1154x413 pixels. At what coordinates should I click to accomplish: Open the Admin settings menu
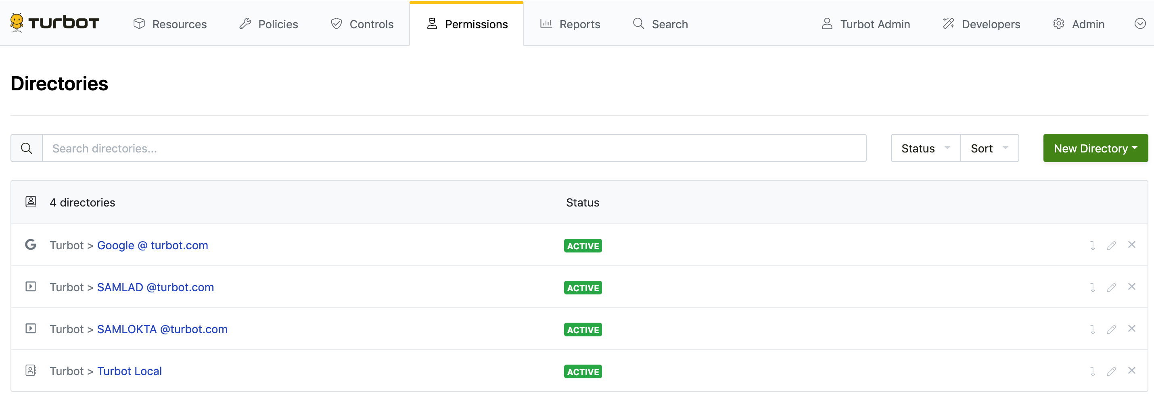point(1079,24)
